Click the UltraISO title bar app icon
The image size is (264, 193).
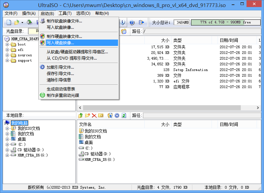(6, 5)
